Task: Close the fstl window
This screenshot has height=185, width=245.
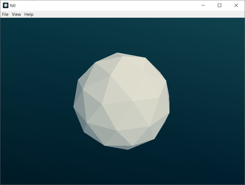Action: [x=236, y=5]
